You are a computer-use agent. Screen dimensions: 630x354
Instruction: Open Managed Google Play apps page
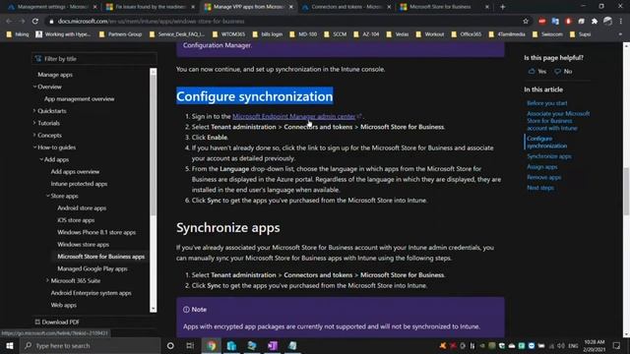coord(92,268)
